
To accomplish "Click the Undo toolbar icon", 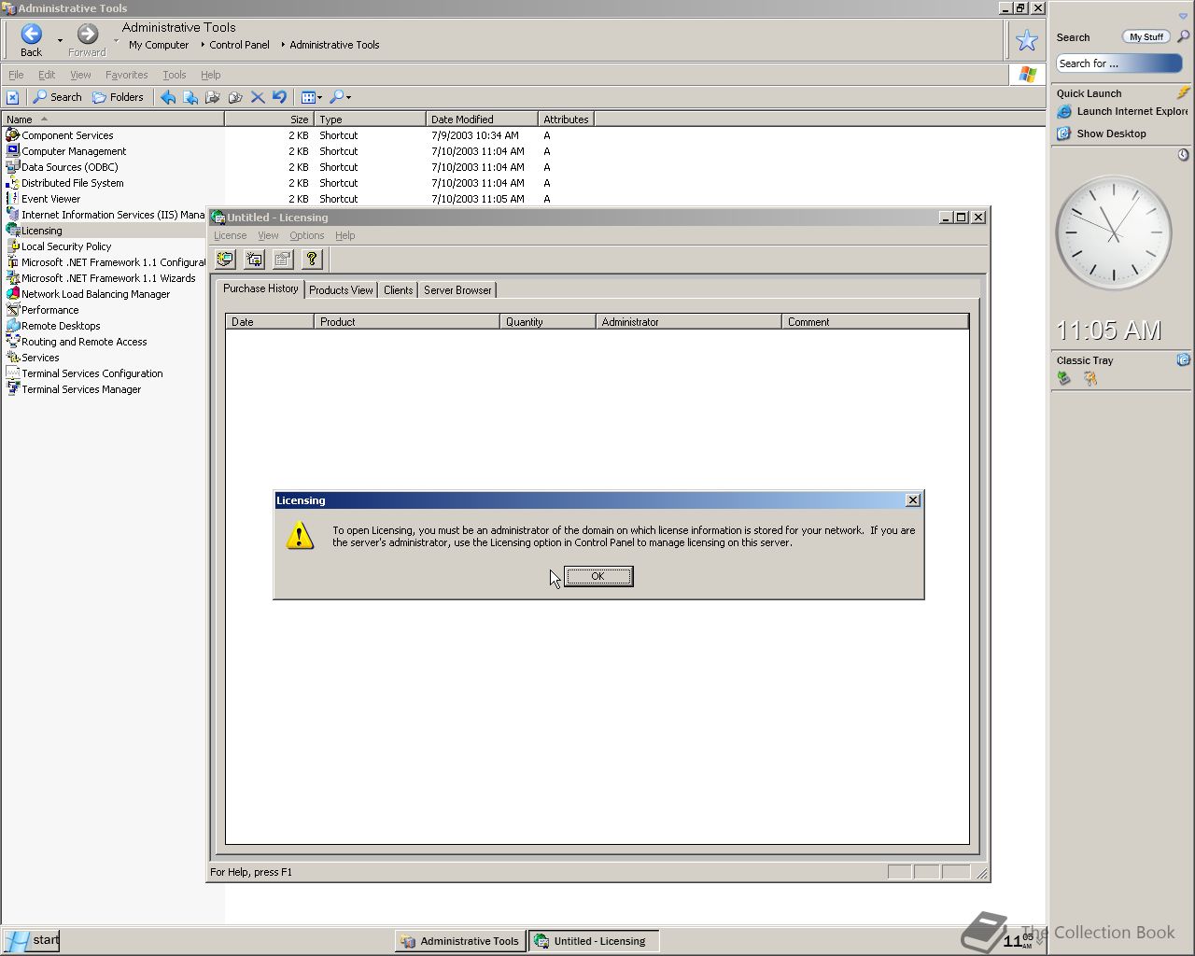I will pyautogui.click(x=279, y=97).
